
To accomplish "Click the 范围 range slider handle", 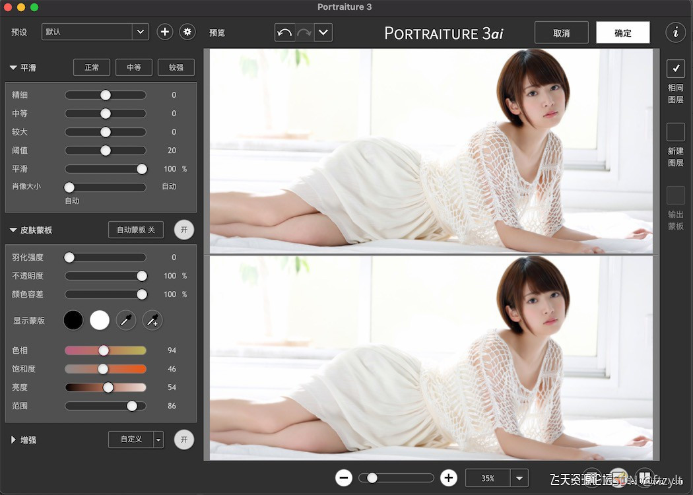I will 132,406.
